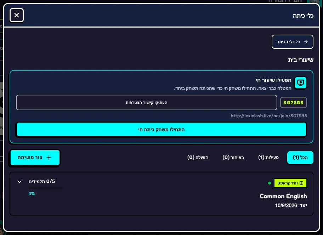Expand the Common English assignment chevron
Screen dimensions: 323x235
(19, 182)
